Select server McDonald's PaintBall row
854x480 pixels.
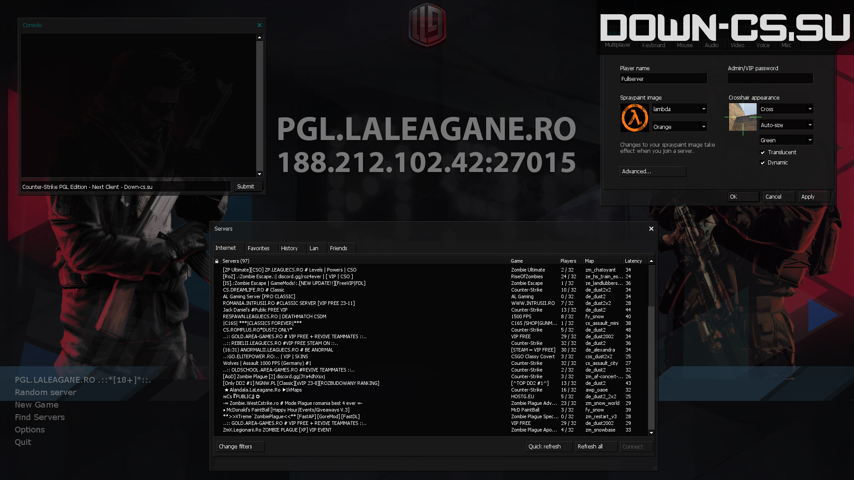[431, 410]
